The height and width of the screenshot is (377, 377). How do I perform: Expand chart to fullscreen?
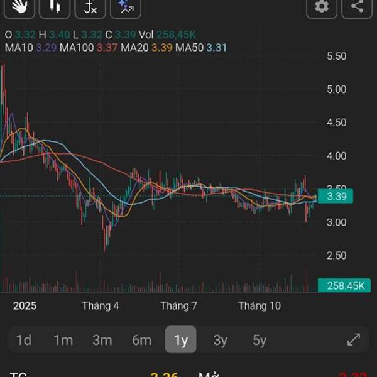tap(354, 340)
